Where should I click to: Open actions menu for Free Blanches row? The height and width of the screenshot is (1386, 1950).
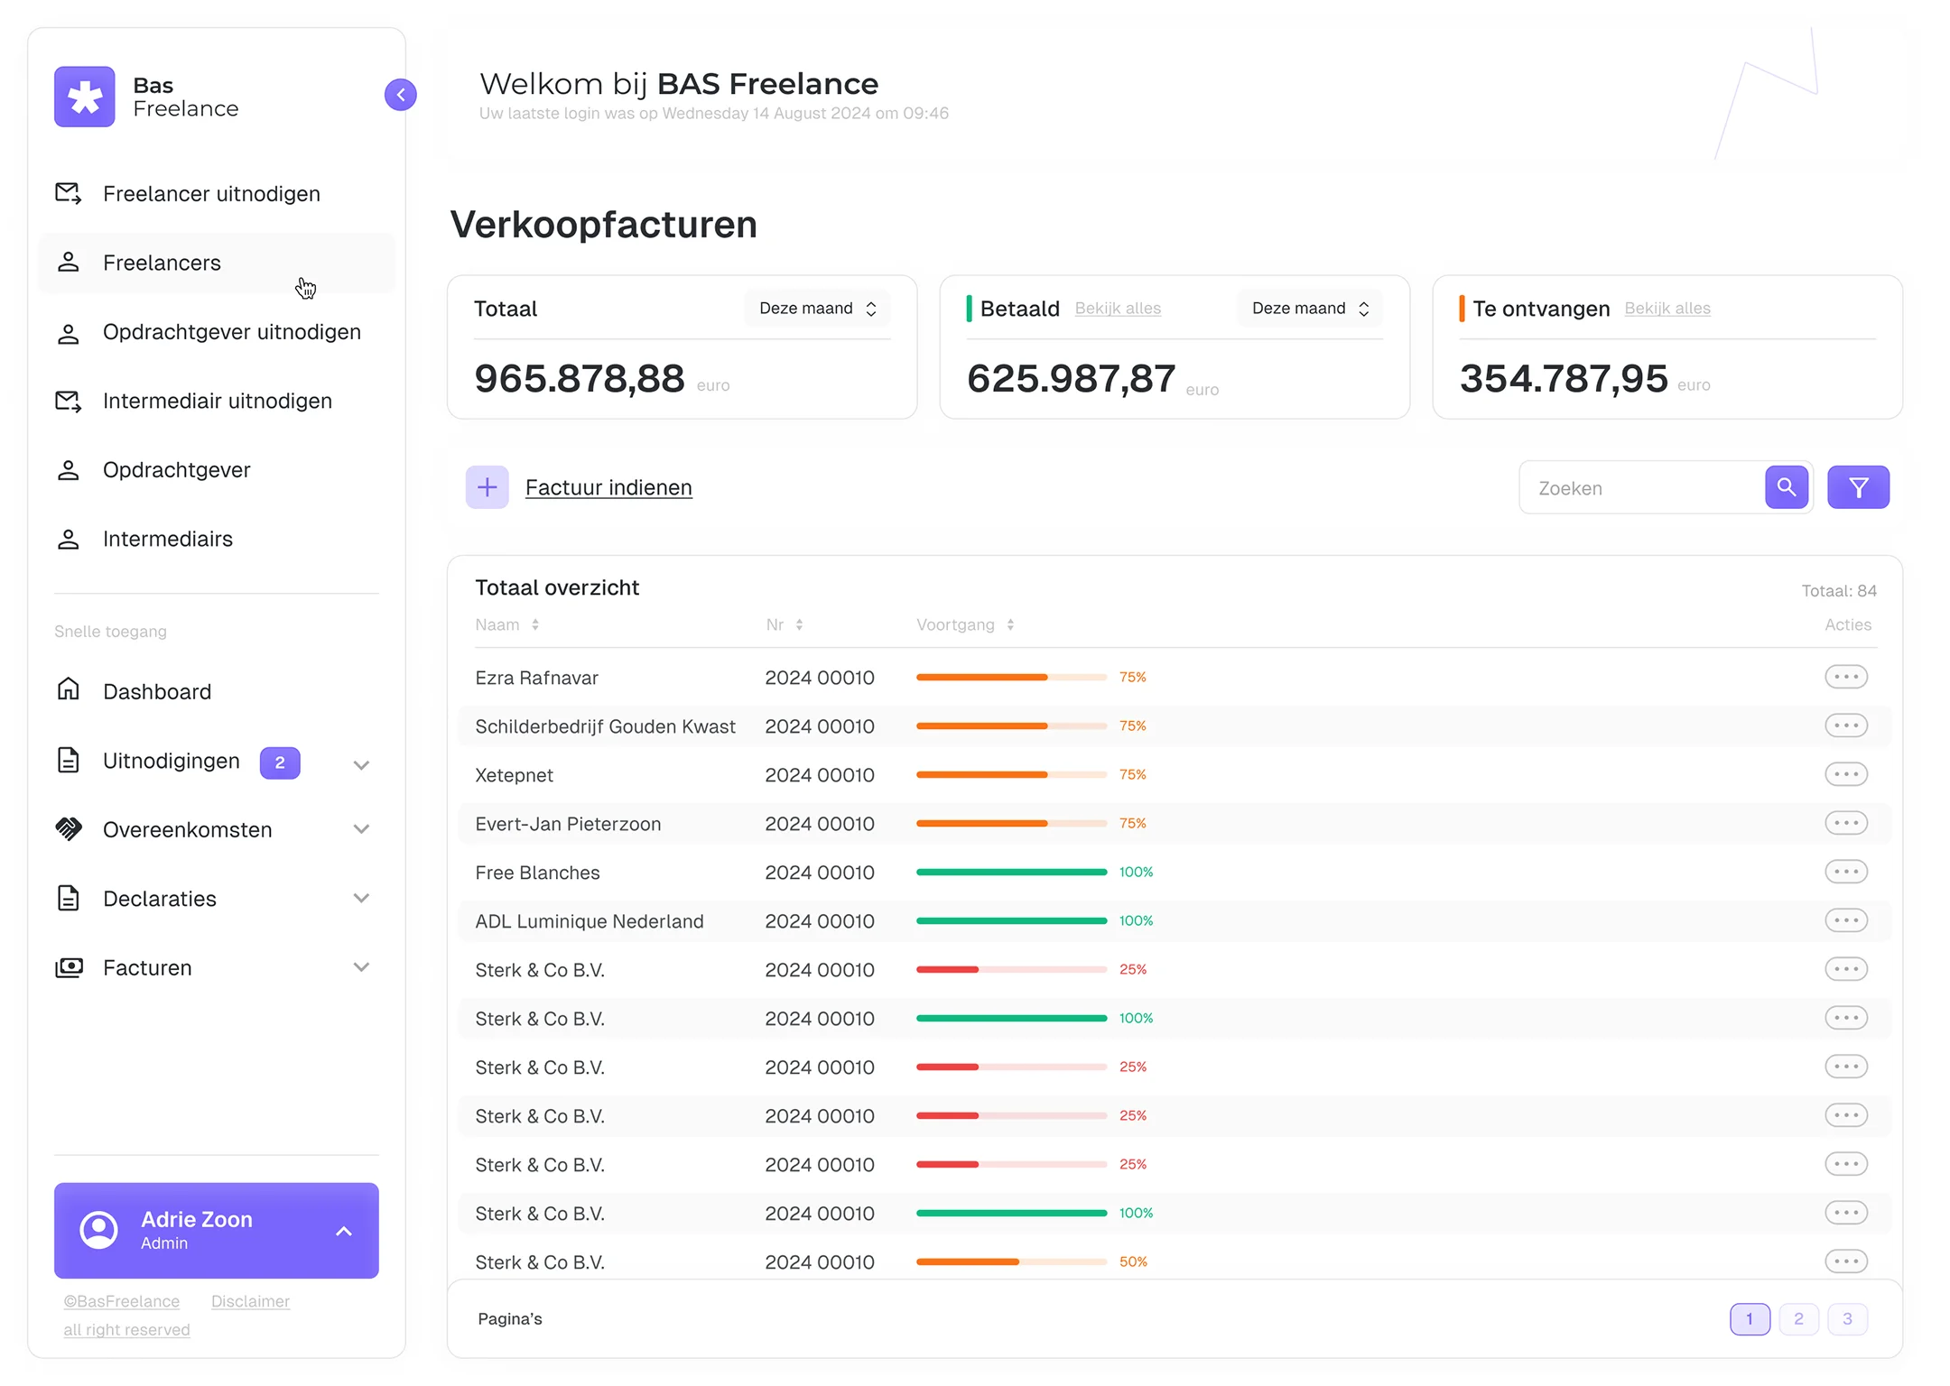1845,872
